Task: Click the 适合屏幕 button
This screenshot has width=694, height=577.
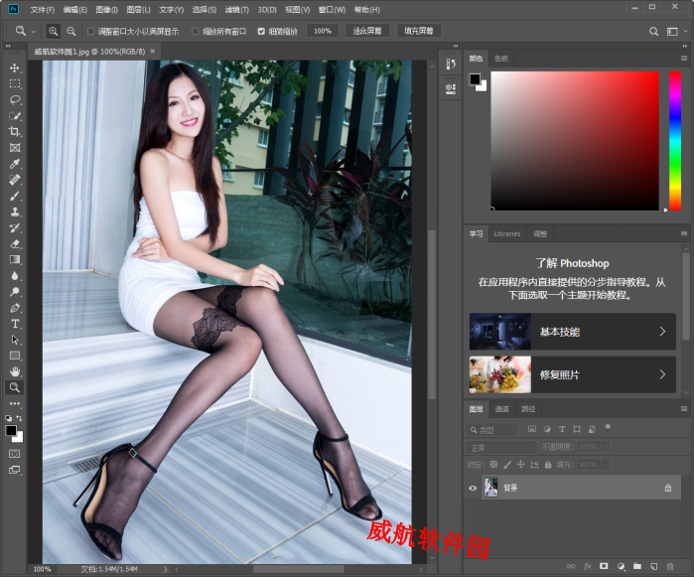Action: 366,31
